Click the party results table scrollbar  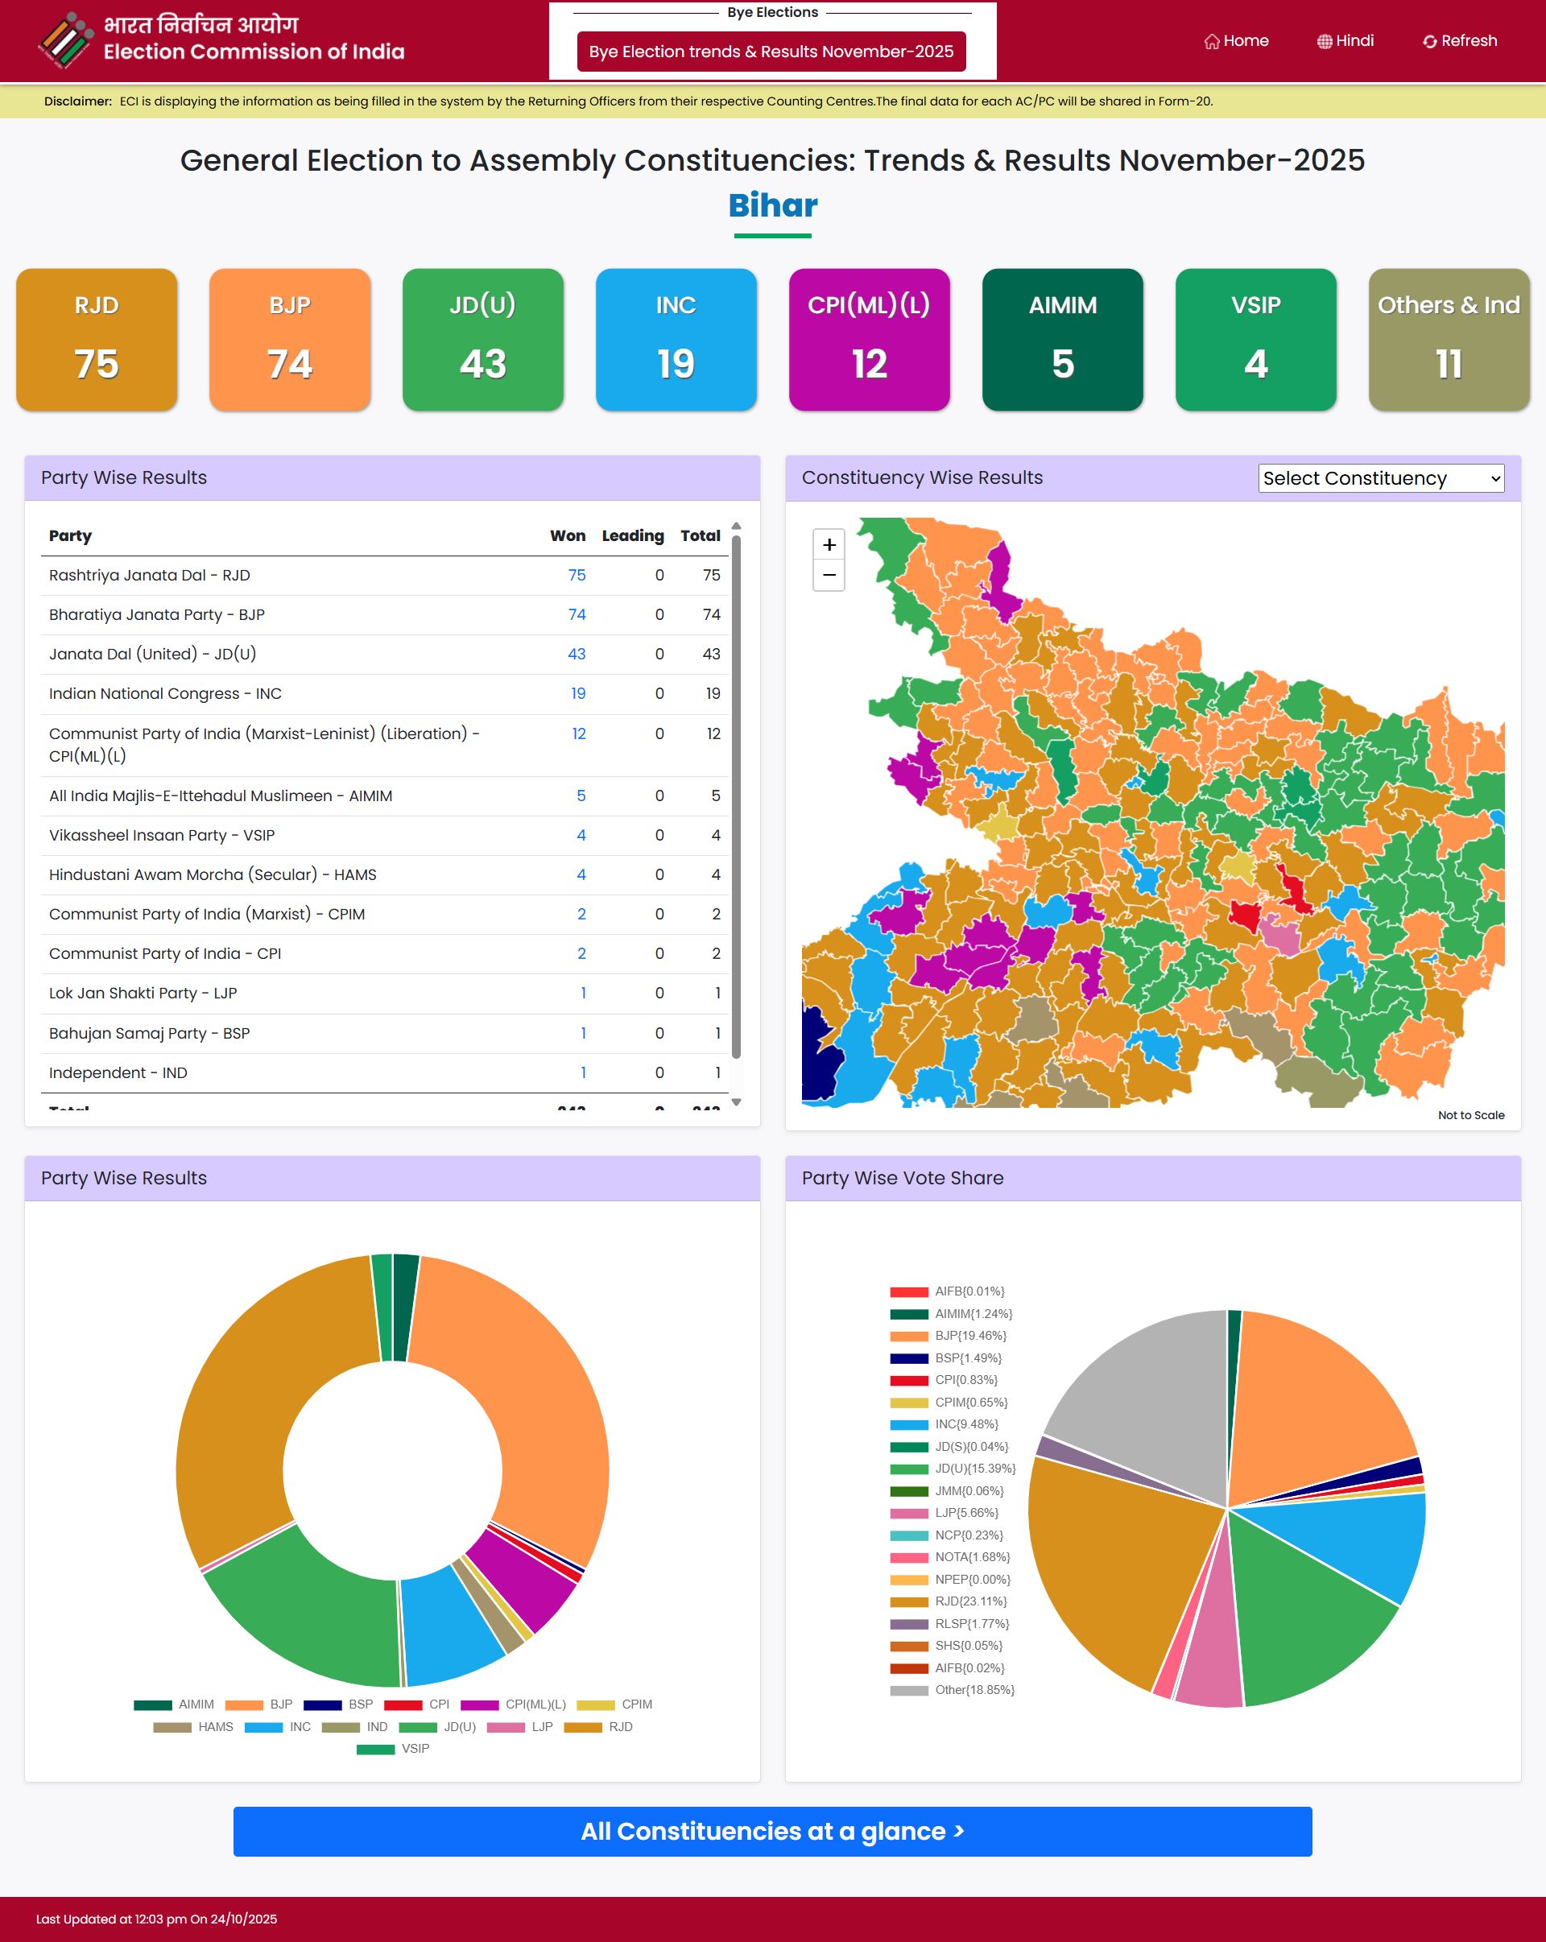(736, 797)
